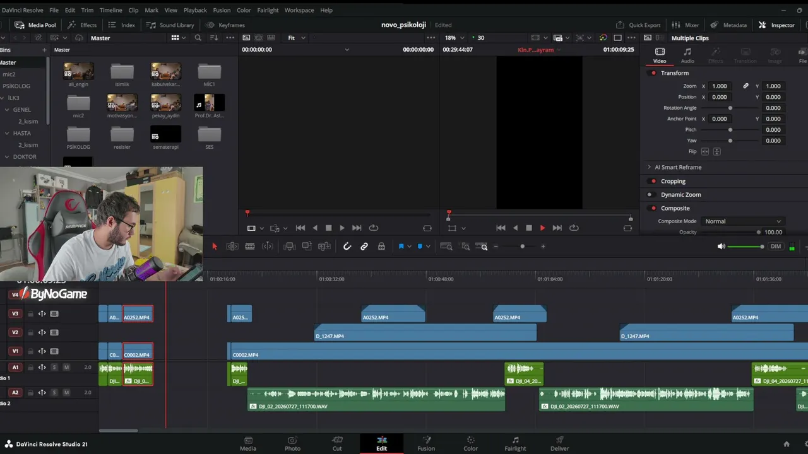Image resolution: width=808 pixels, height=454 pixels.
Task: Adjust the timeline zoom slider
Action: 522,247
